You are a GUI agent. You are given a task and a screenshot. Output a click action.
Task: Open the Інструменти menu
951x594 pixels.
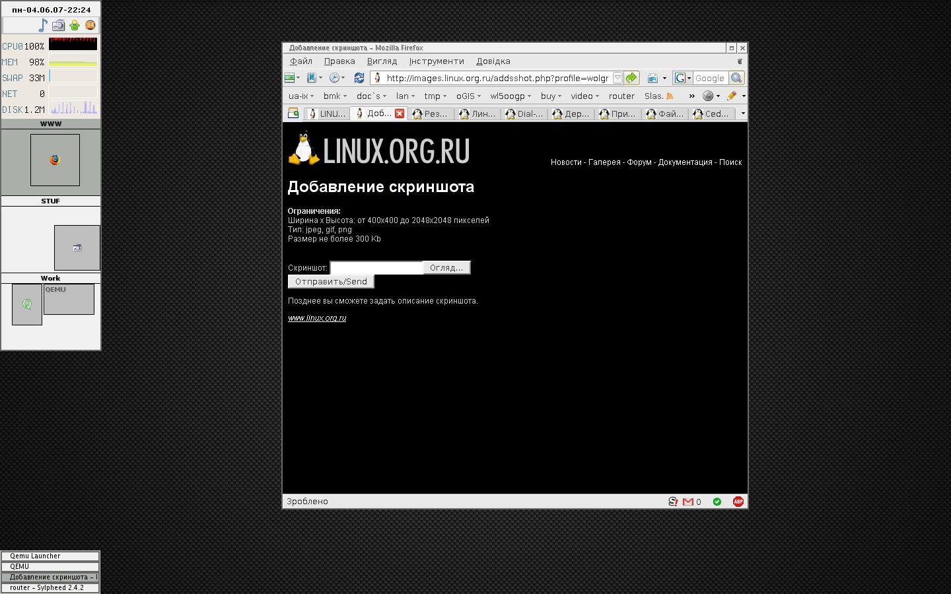click(x=436, y=61)
